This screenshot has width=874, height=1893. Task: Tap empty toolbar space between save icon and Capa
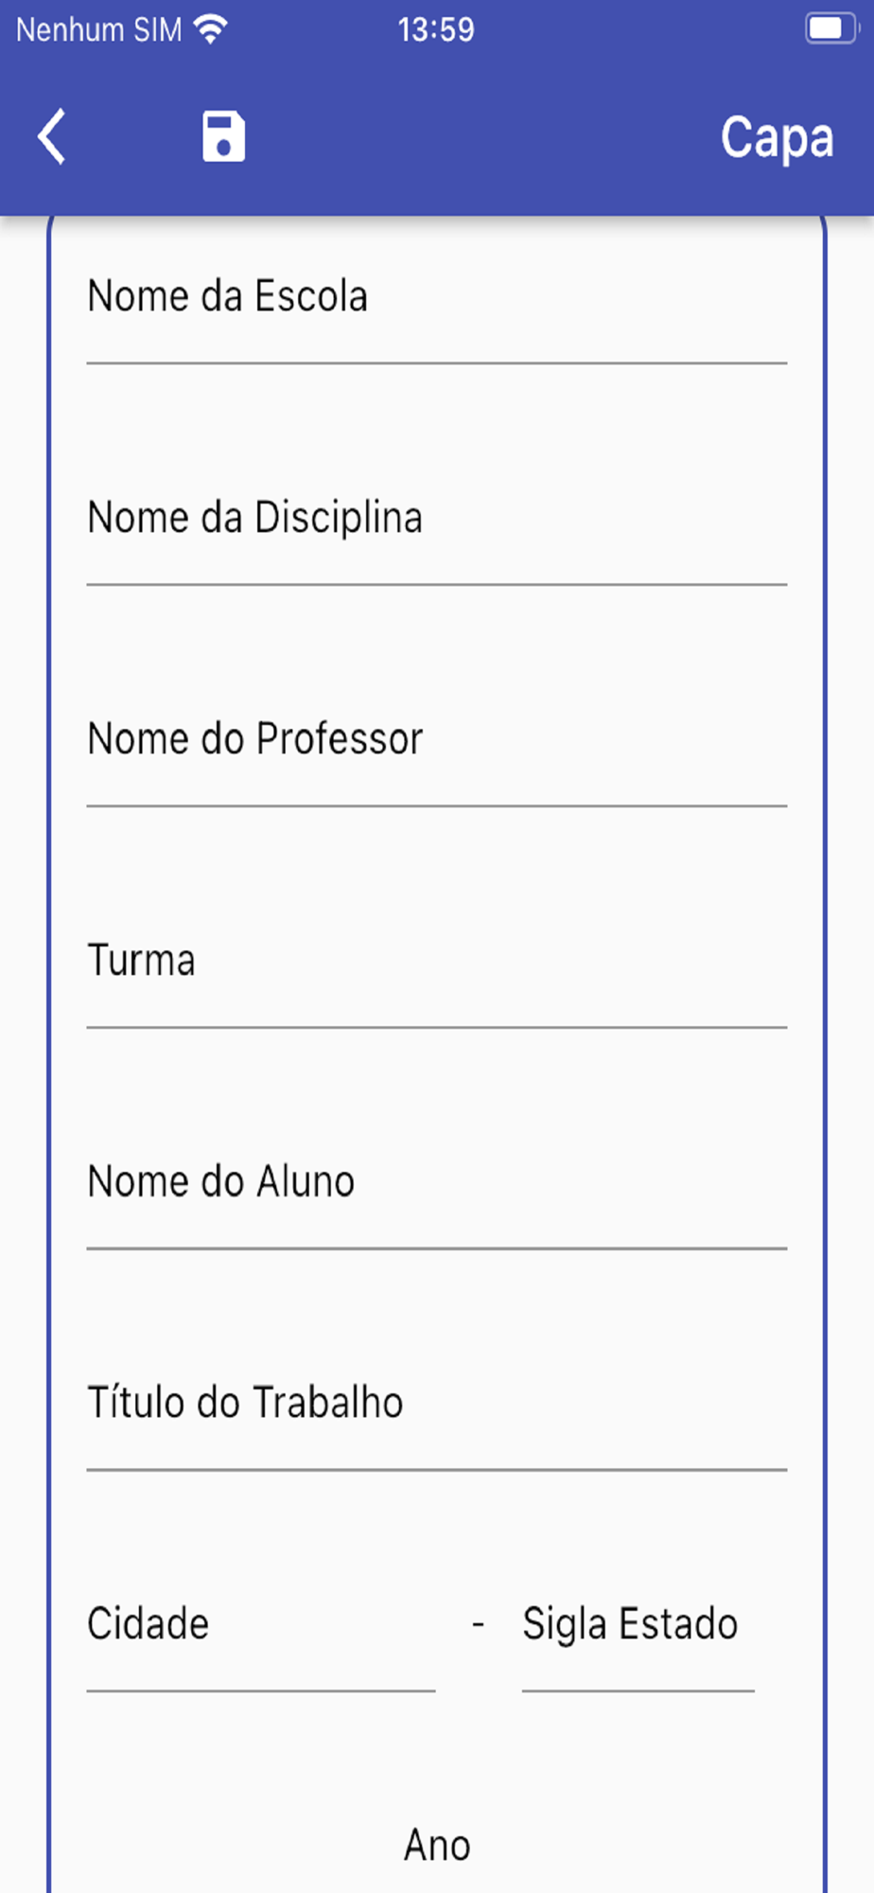coord(473,136)
